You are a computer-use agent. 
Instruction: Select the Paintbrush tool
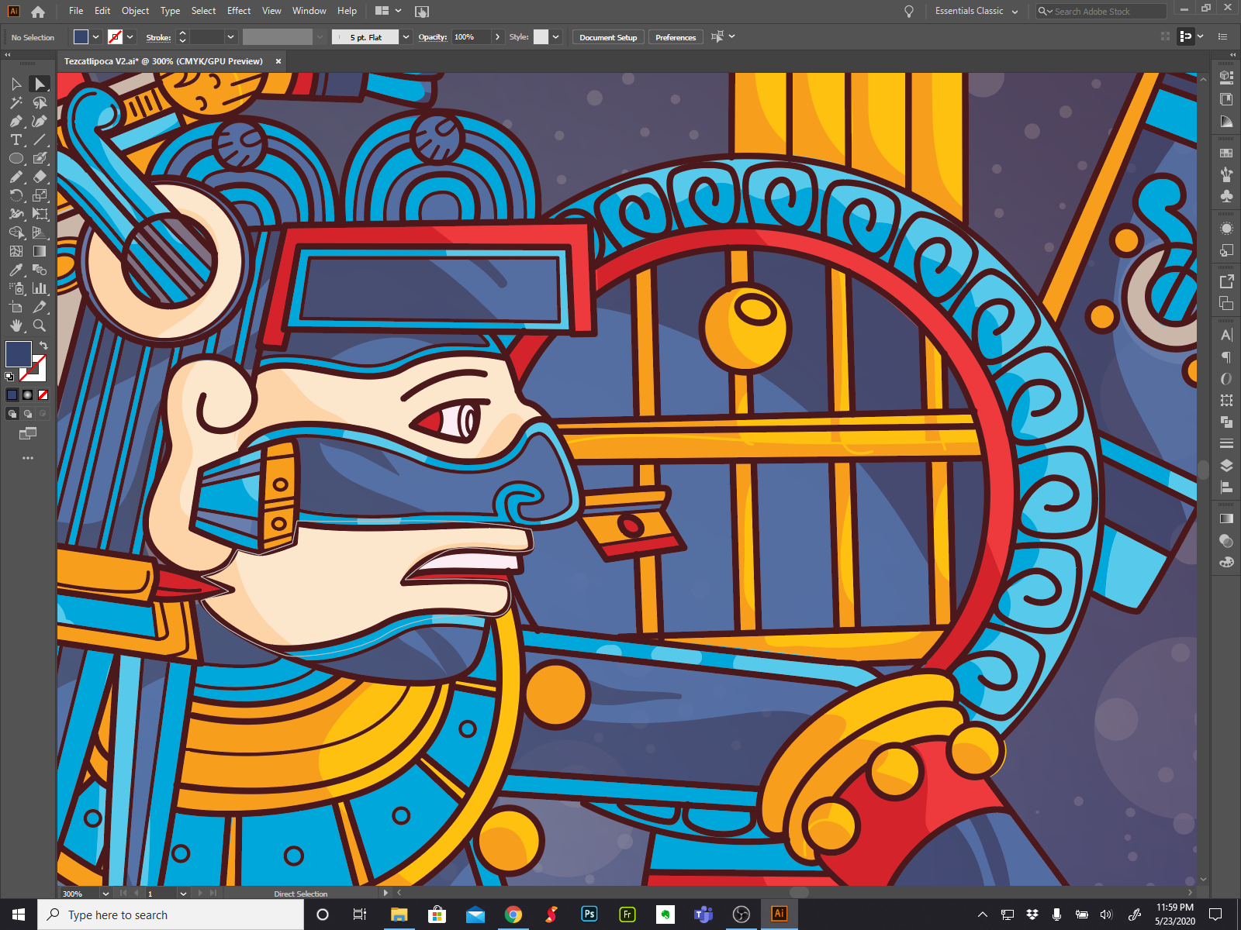point(40,158)
